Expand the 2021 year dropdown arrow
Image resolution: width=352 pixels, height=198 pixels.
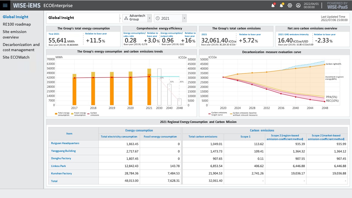pos(184,18)
